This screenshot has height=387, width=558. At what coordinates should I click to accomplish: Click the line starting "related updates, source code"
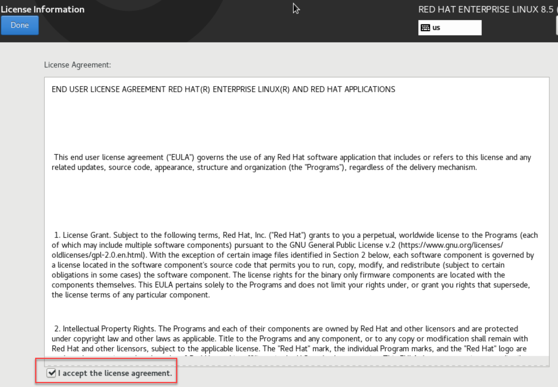click(x=264, y=167)
